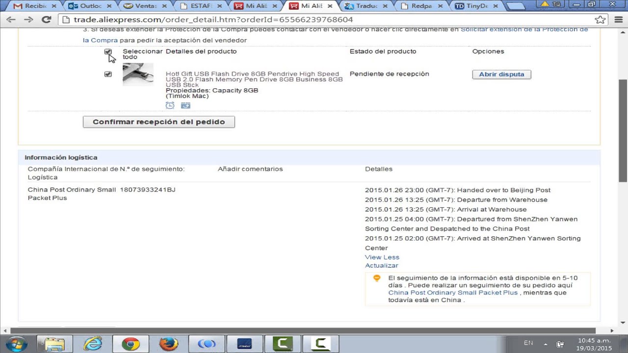This screenshot has height=353, width=628.
Task: Switch to the Traductor tab
Action: [366, 6]
